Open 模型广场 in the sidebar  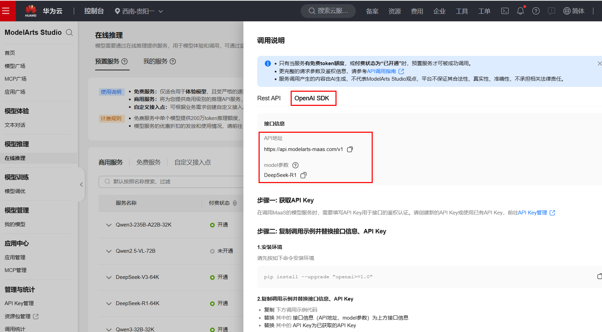15,66
